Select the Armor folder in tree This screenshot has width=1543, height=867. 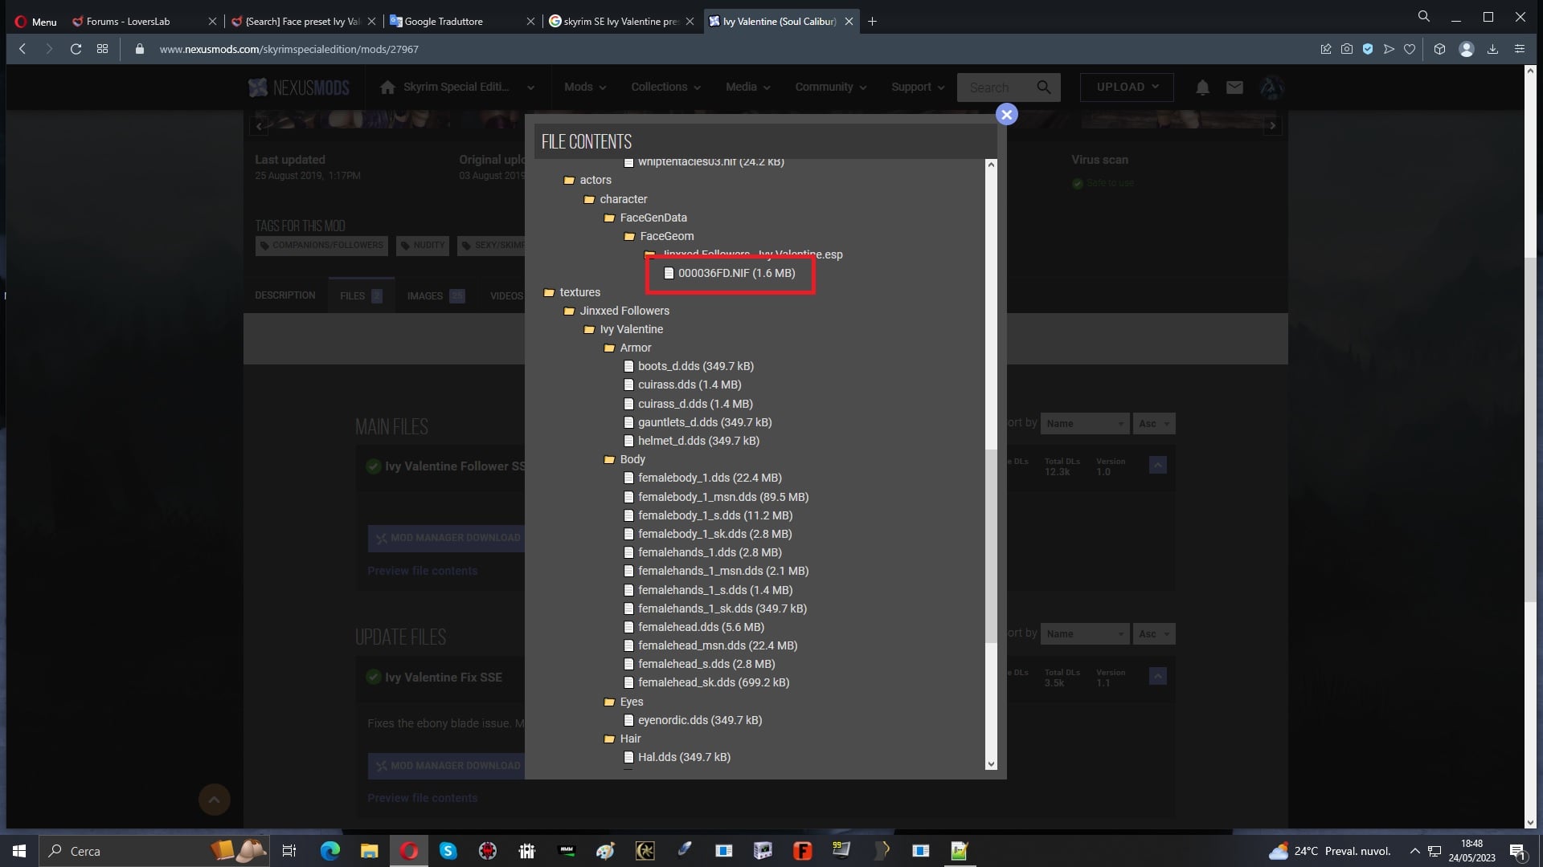(628, 348)
